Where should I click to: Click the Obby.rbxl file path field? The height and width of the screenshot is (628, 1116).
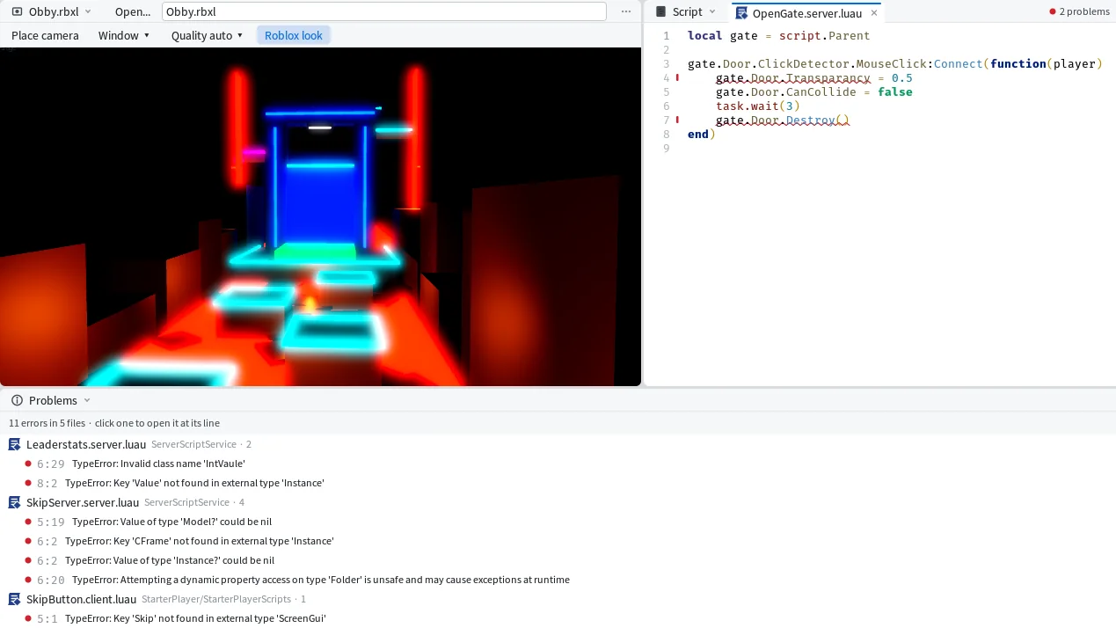tap(384, 11)
